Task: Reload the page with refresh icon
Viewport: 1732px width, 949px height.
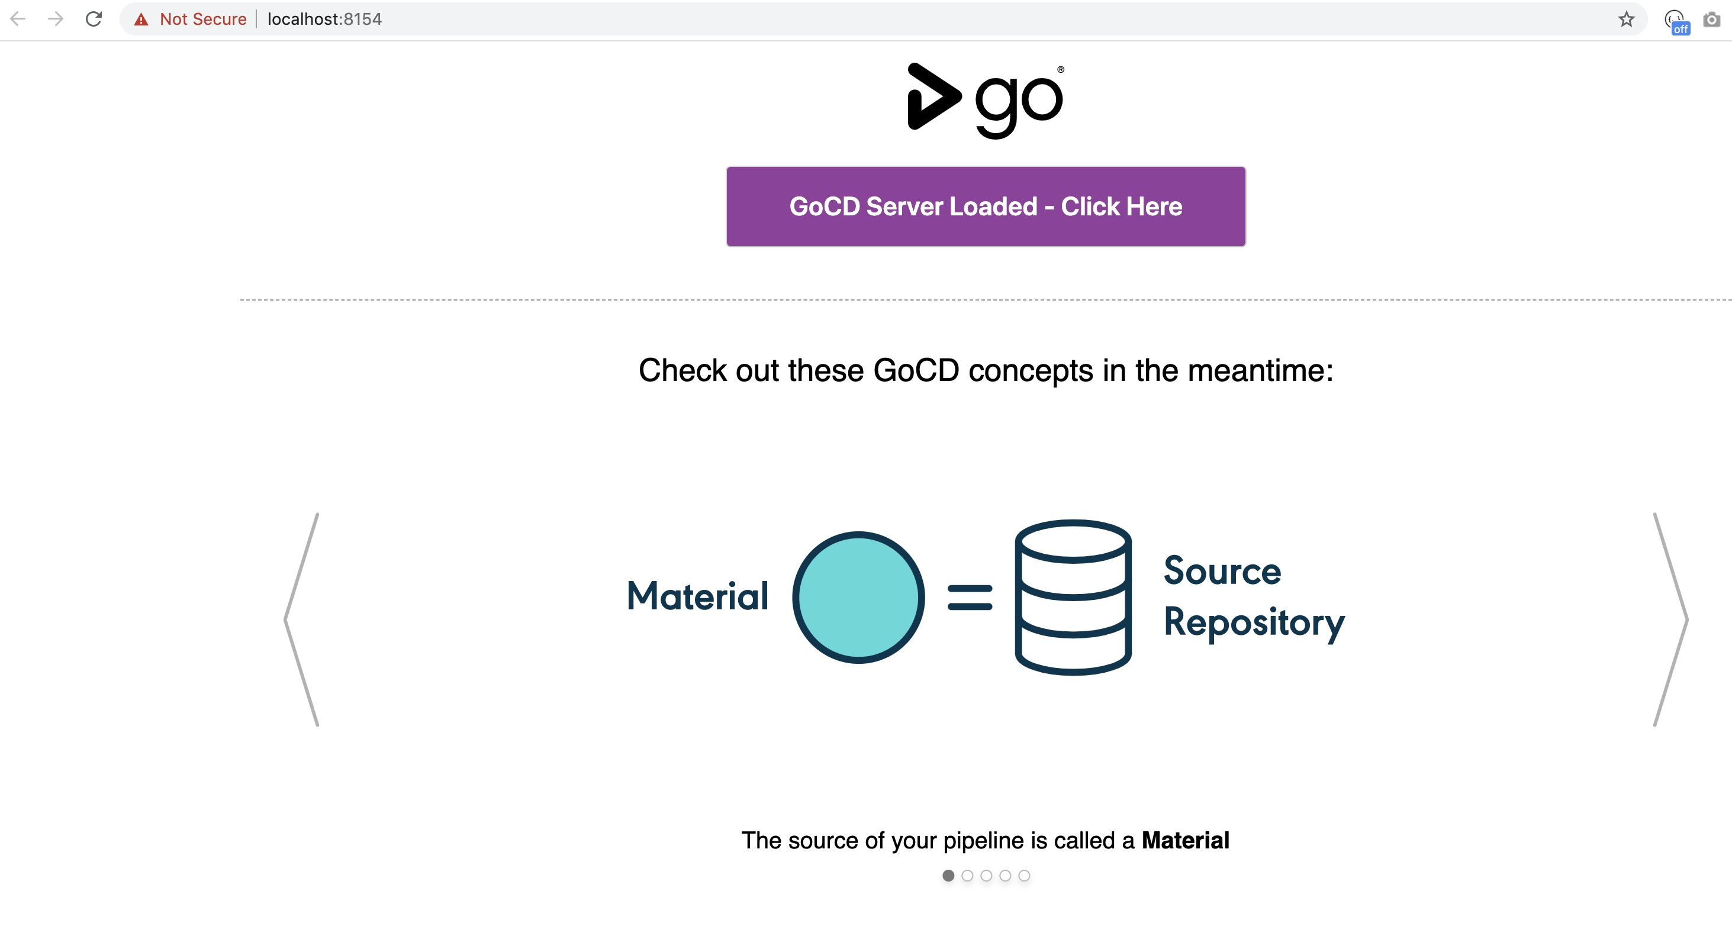Action: 94,19
